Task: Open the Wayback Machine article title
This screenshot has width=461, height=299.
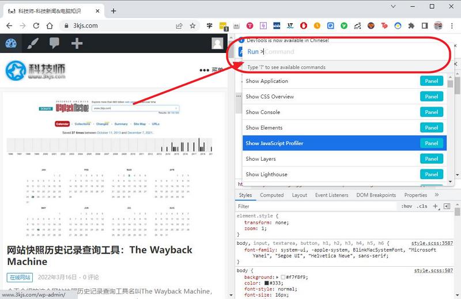Action: coord(99,256)
